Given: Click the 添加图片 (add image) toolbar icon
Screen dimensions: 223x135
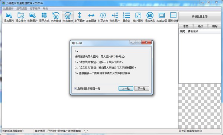Looking at the screenshot, I should tap(9, 17).
